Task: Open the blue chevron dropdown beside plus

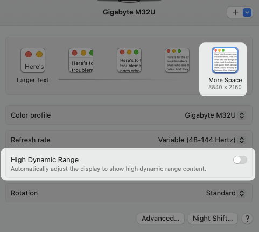Action: (x=247, y=12)
